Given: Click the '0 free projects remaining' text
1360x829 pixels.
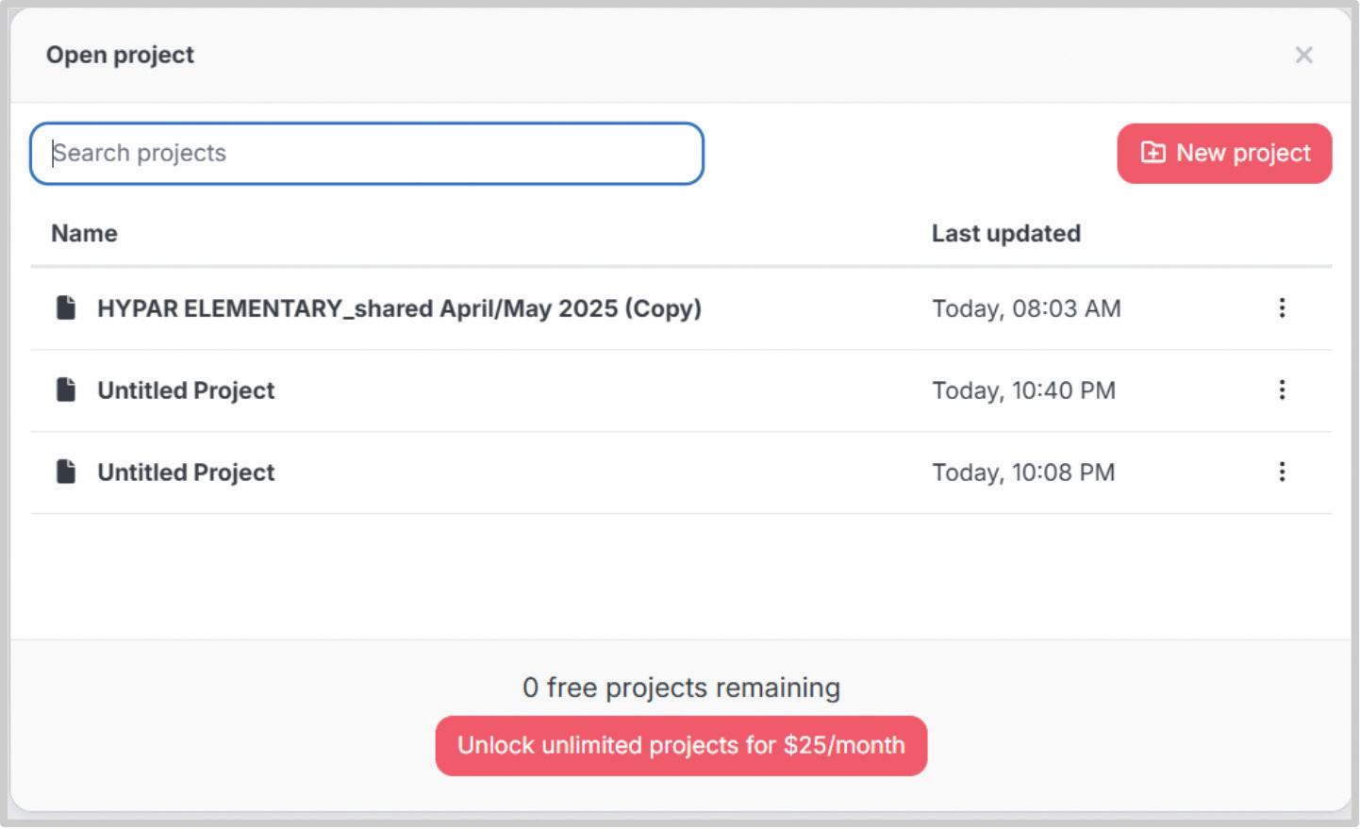Looking at the screenshot, I should 681,688.
